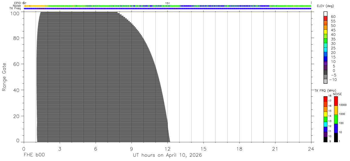Click the 20 tick on the Range Gate axis

[x=17, y=116]
